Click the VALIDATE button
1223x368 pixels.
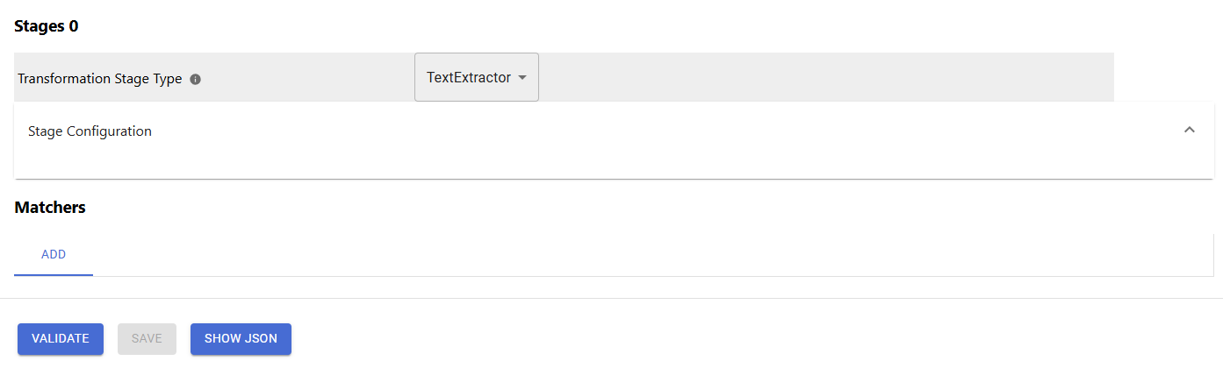[61, 339]
